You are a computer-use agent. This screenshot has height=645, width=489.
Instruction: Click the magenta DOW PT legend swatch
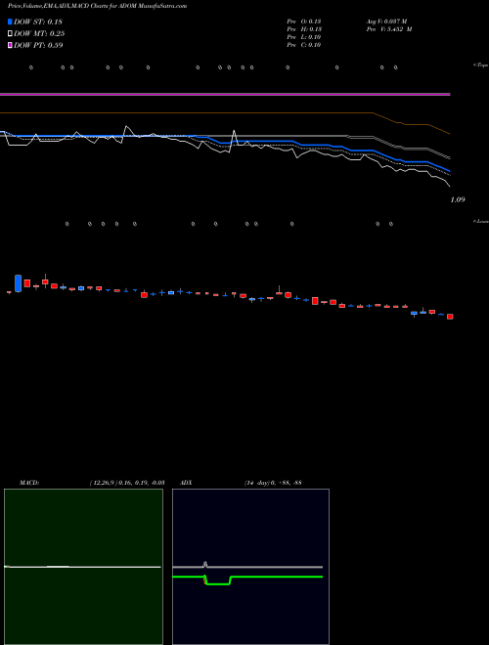click(10, 45)
